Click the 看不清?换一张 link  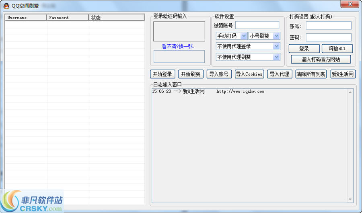(178, 46)
